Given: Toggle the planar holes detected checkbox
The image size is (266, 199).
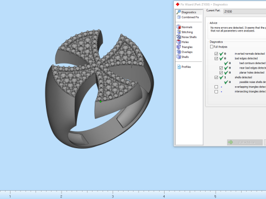Looking at the screenshot, I should [x=221, y=72].
